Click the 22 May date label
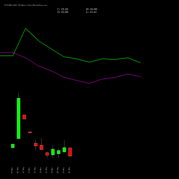Viewport: 179px width, 179px height. (x=69, y=170)
